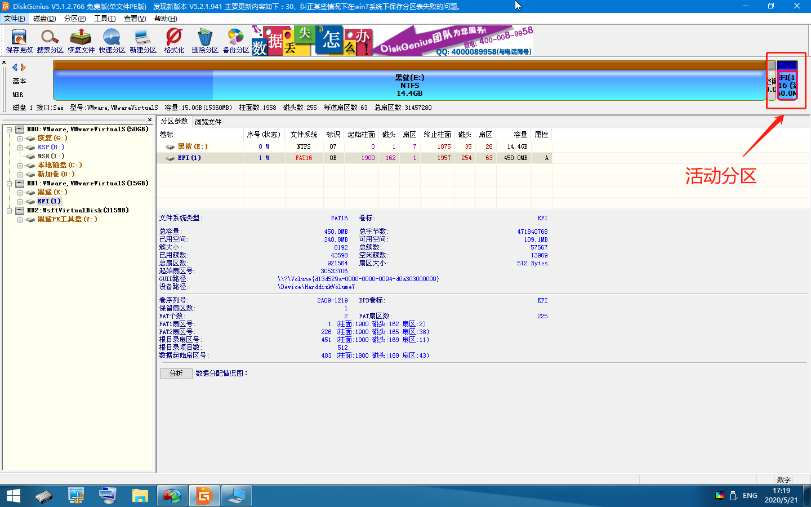Click the 快速分区 quick partition icon

pos(112,41)
